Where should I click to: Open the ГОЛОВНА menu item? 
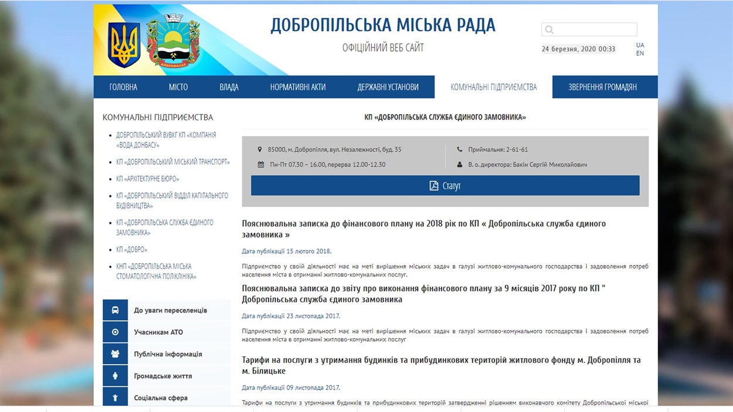[x=123, y=87]
